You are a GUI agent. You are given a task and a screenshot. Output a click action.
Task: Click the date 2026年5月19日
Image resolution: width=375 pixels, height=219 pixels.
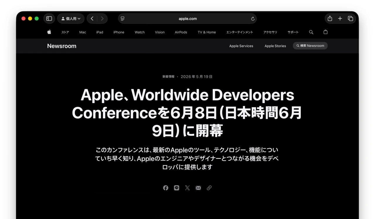tap(197, 77)
